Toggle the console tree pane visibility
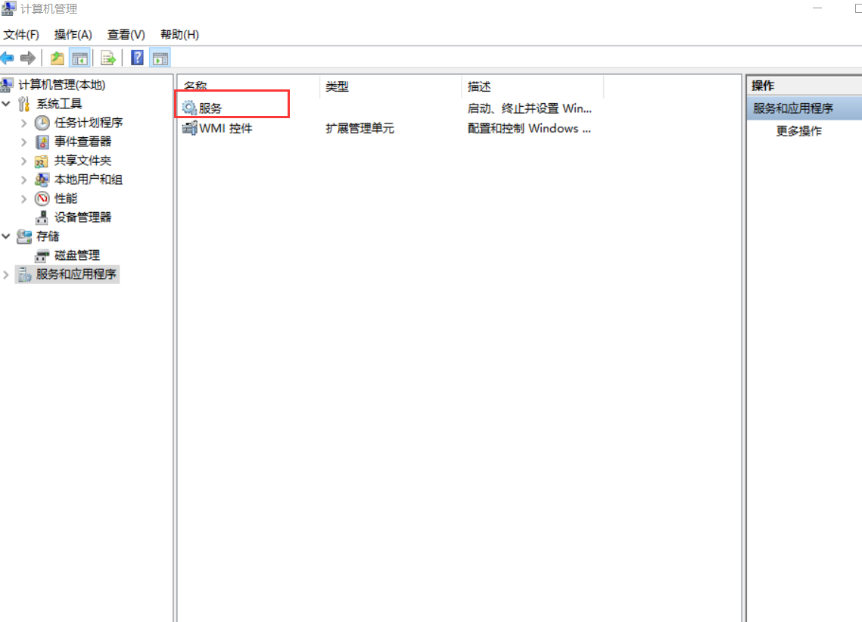 pyautogui.click(x=80, y=58)
